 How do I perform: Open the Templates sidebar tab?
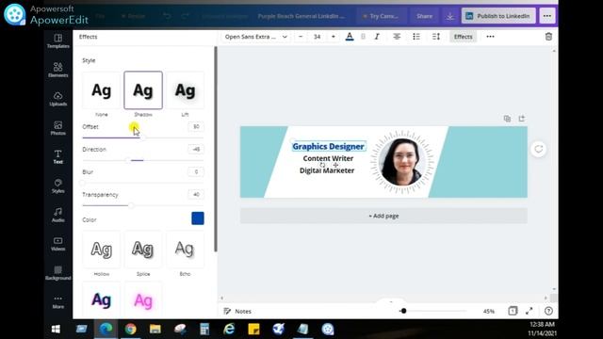click(x=58, y=40)
